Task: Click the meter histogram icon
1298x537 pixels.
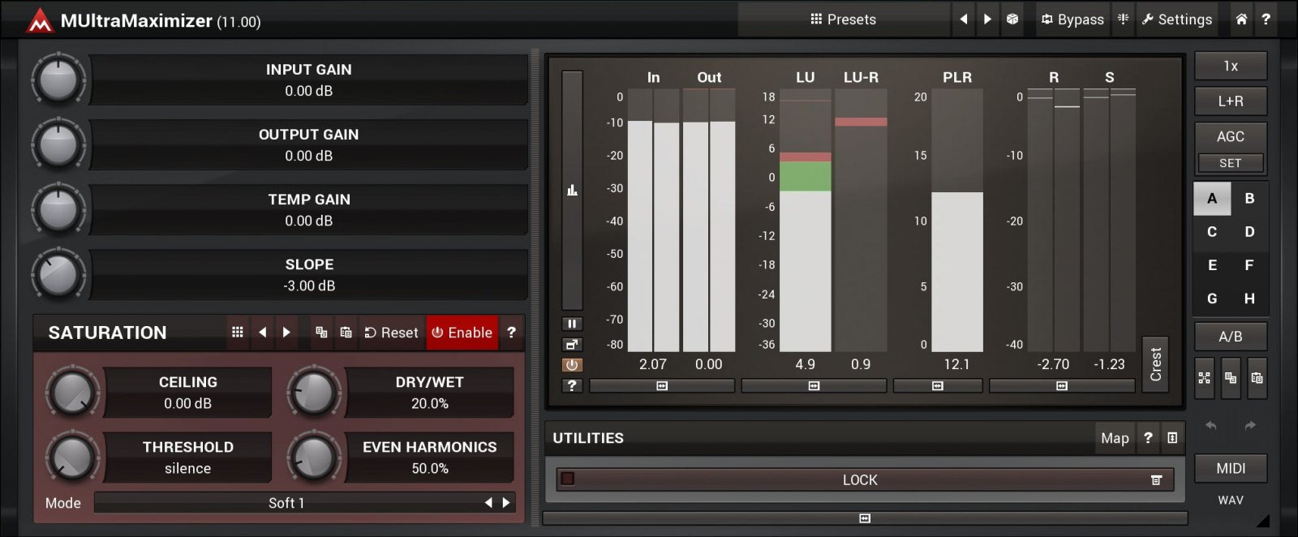Action: [x=572, y=191]
